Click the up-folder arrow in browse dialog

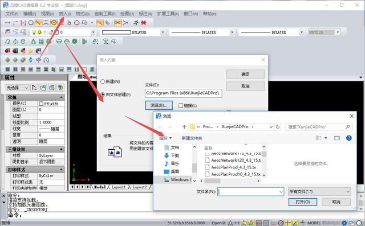184,127
